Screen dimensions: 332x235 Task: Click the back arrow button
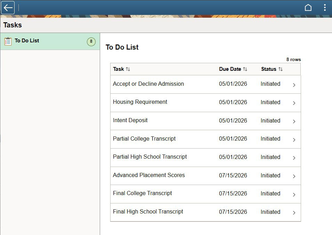[x=8, y=8]
